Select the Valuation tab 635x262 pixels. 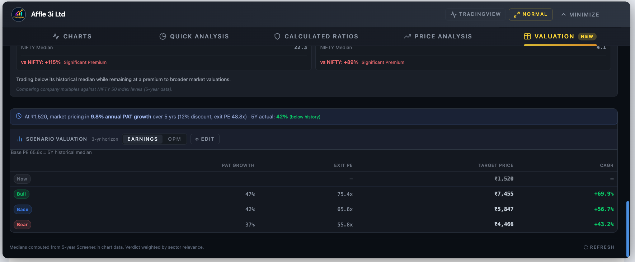pyautogui.click(x=560, y=36)
